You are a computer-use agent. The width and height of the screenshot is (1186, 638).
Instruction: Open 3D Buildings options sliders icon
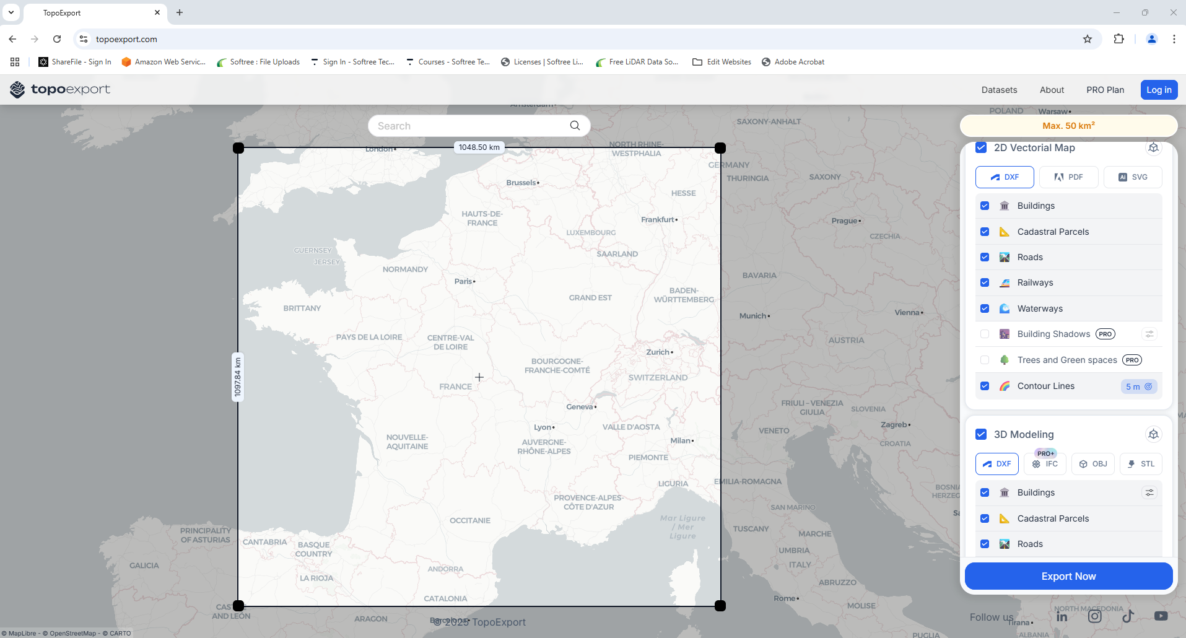pyautogui.click(x=1149, y=492)
